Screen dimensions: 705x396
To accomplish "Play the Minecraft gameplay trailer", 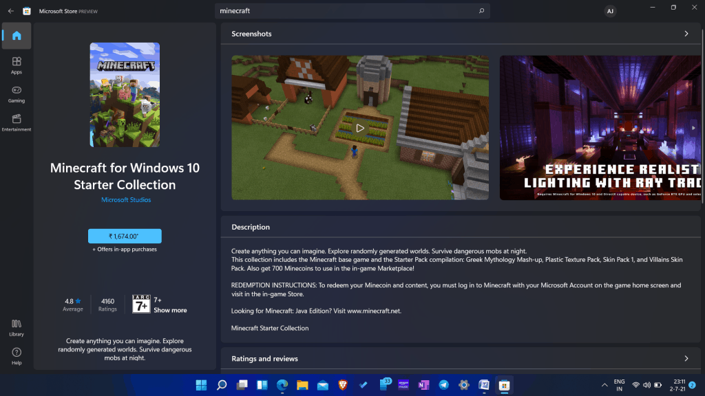I will [360, 127].
